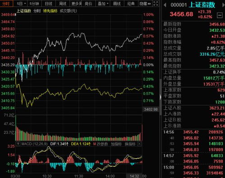This screenshot has width=225, height=178.
Task: Collapse quote panel with minus box icon
Action: click(220, 15)
